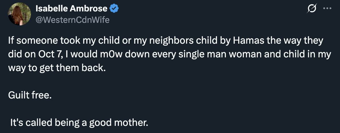Open the three-dot more options menu
The height and width of the screenshot is (133, 340).
[327, 9]
